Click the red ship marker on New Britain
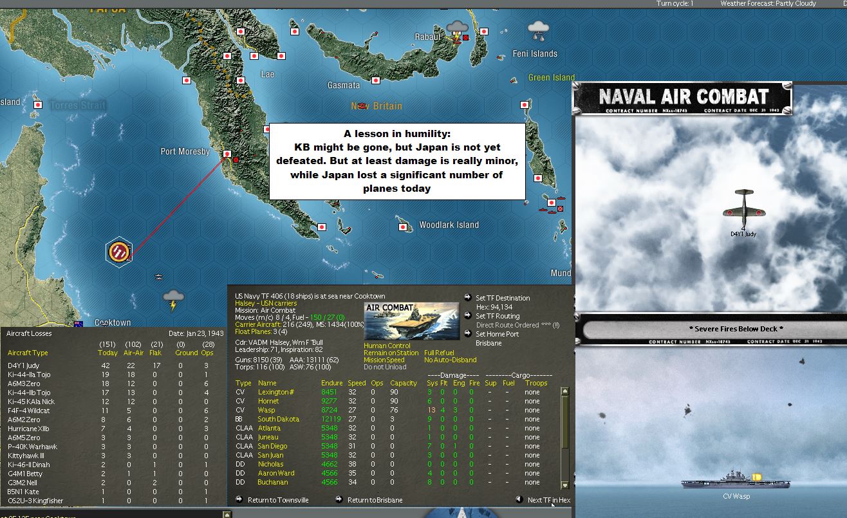Viewport: 847px width, 518px height. tap(362, 105)
